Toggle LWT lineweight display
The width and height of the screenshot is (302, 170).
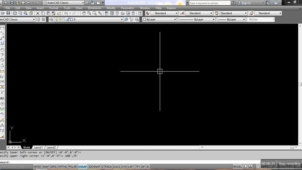tap(131, 167)
